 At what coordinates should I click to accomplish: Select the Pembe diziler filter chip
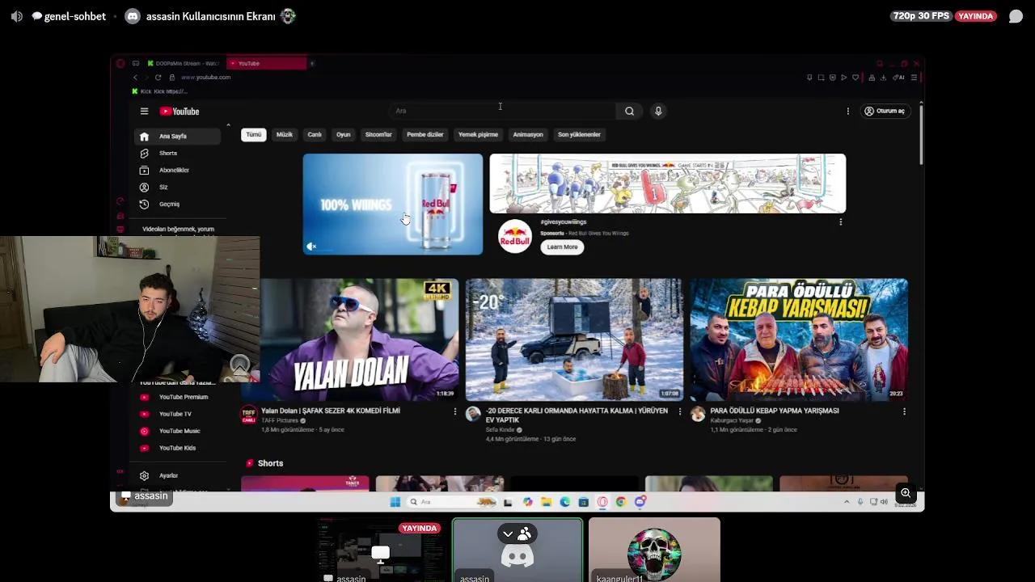pyautogui.click(x=425, y=134)
